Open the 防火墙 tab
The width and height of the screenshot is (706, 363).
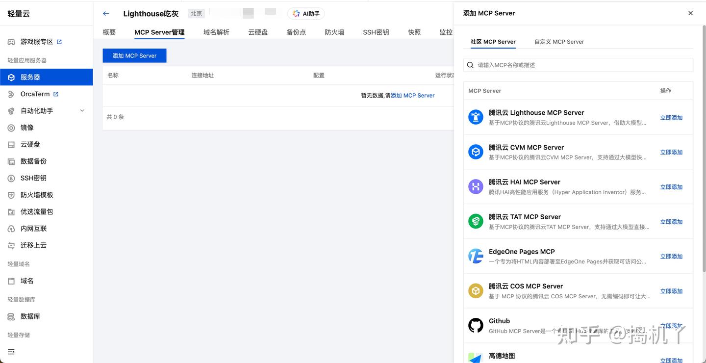click(x=334, y=32)
